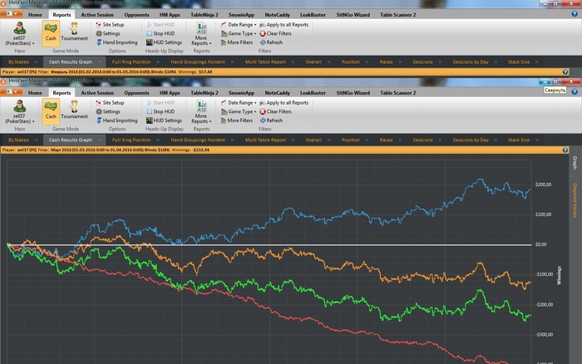Open Multi Table Report tab in upper window
Viewport: 582px width, 364px height.
[x=265, y=62]
